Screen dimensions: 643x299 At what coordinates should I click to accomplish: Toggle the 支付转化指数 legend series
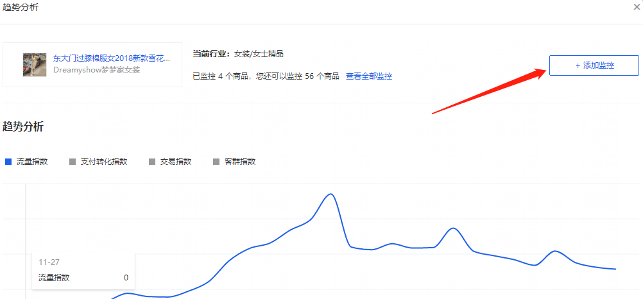pos(98,162)
